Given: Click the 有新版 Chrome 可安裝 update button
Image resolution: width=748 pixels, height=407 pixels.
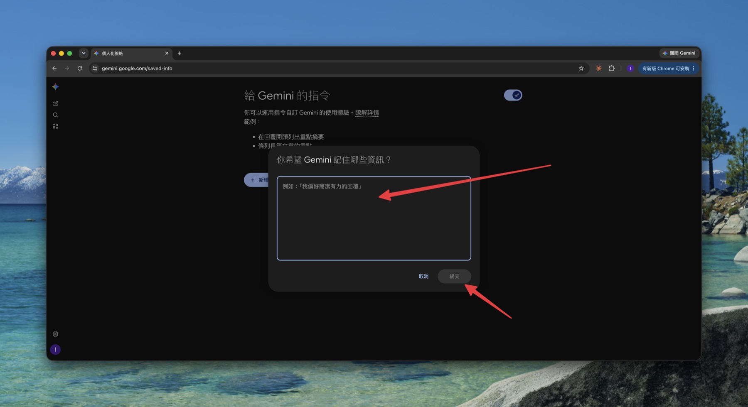Looking at the screenshot, I should tap(668, 69).
